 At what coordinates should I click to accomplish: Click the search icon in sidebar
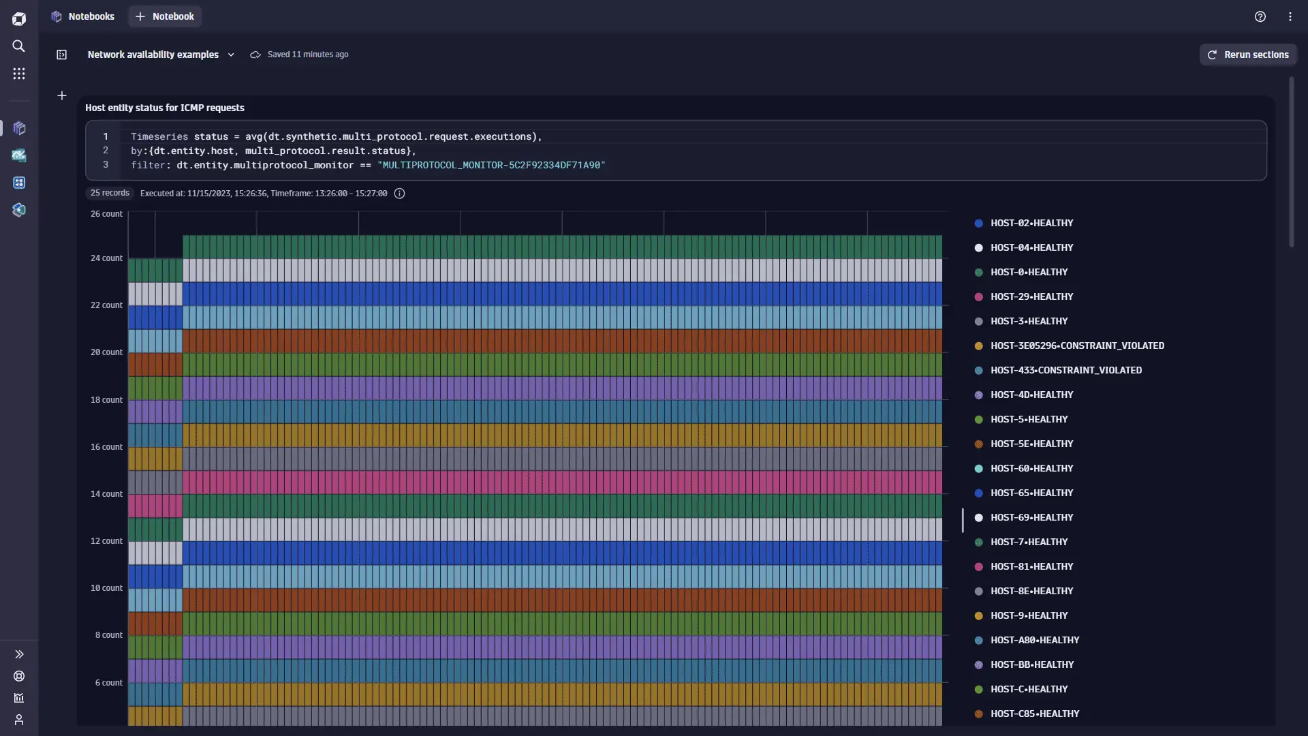(18, 46)
